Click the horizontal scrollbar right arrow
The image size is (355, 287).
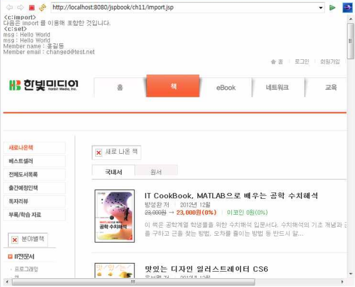tap(342, 282)
